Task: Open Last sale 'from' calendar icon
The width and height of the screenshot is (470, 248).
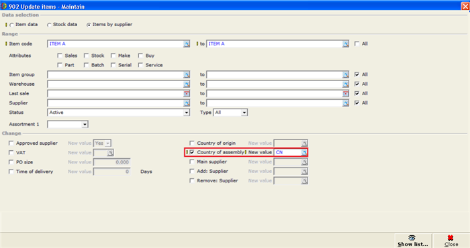Action: point(187,94)
